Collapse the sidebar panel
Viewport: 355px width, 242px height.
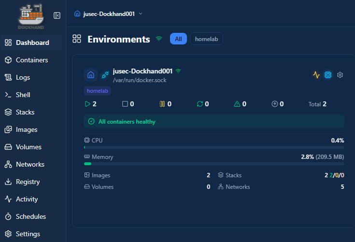pyautogui.click(x=57, y=15)
